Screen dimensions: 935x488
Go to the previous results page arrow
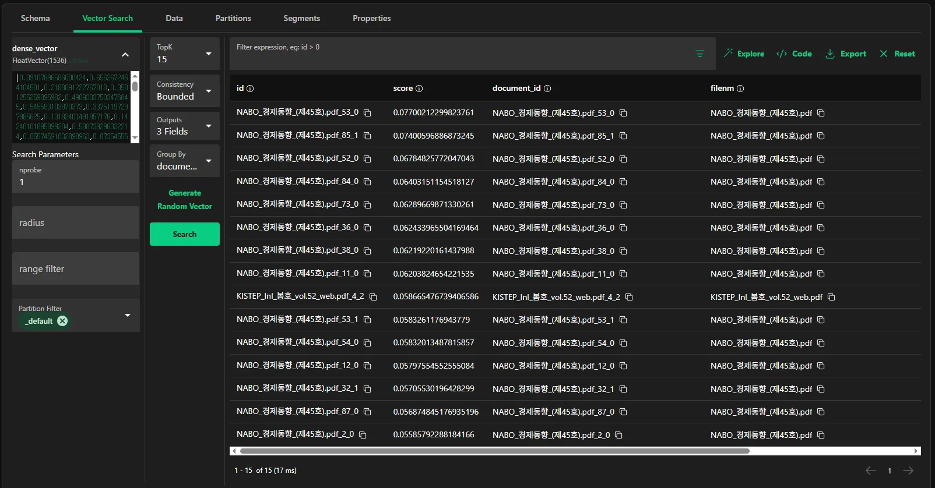coord(871,471)
